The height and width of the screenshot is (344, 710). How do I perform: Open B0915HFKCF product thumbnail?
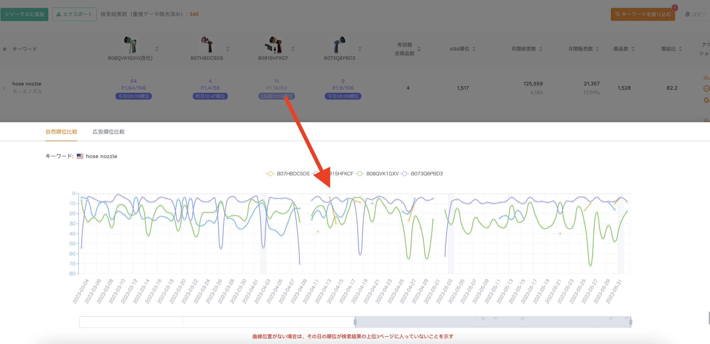point(273,45)
